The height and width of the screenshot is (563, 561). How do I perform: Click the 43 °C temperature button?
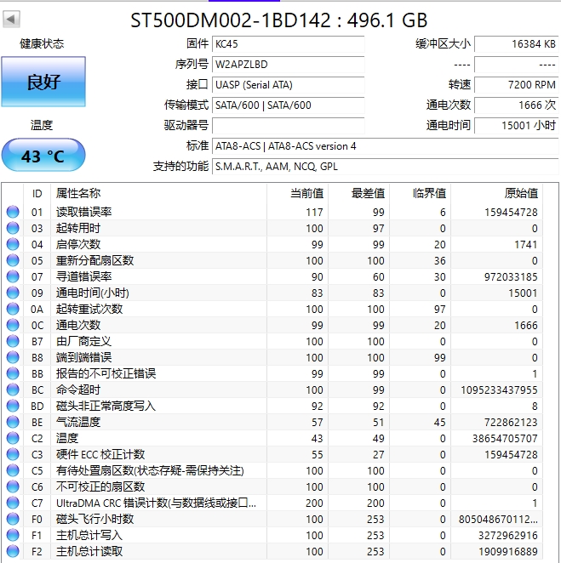click(x=43, y=155)
